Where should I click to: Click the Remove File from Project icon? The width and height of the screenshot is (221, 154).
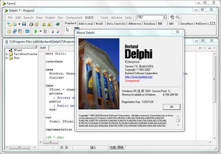[49, 24]
